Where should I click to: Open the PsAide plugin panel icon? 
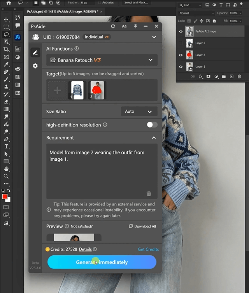pos(18,37)
